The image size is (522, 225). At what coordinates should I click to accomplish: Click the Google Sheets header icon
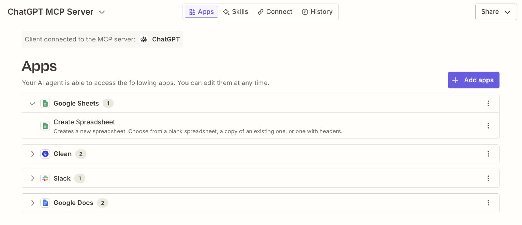pyautogui.click(x=45, y=104)
